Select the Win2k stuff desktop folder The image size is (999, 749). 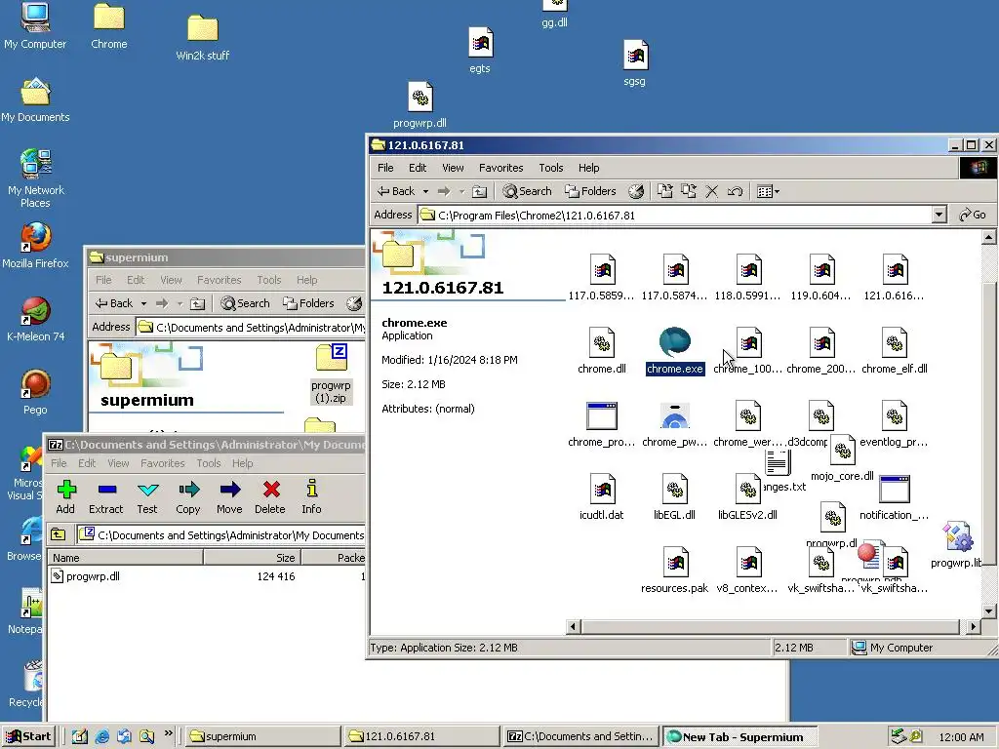203,38
